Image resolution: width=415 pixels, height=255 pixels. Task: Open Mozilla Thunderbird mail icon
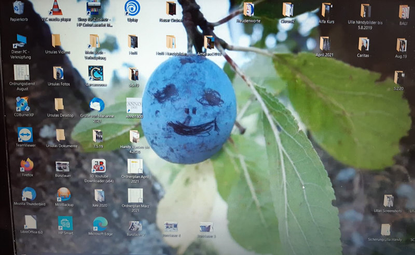(29, 194)
